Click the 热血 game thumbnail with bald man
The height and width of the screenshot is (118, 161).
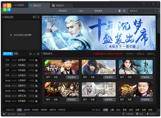point(136,89)
